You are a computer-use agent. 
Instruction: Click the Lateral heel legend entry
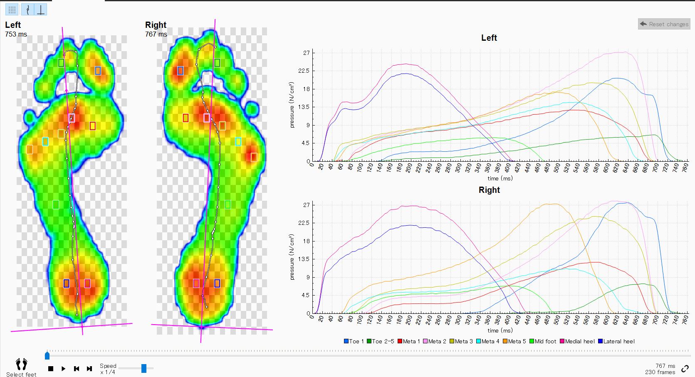click(616, 341)
